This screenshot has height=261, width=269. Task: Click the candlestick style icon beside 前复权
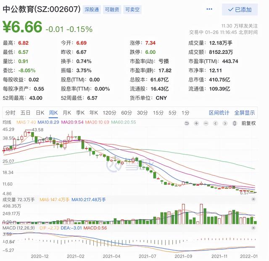coord(235,123)
